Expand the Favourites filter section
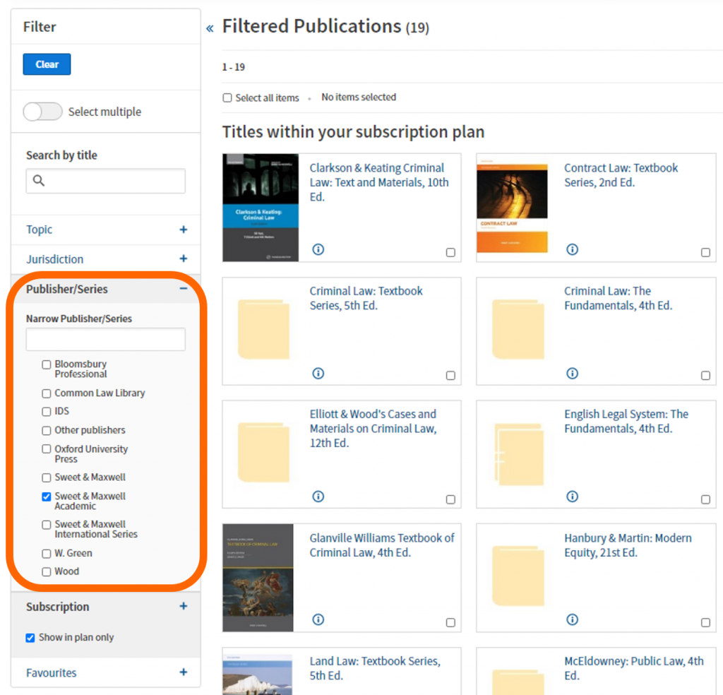723x695 pixels. tap(183, 672)
